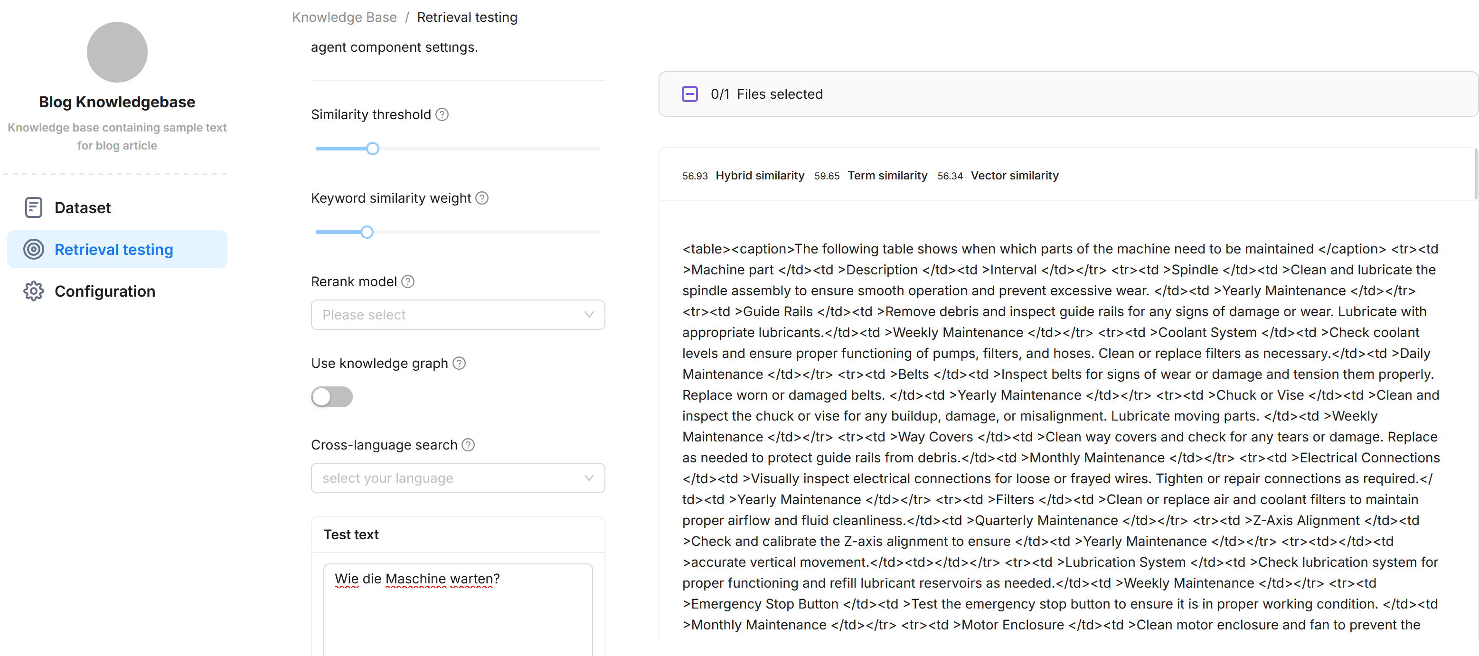Click the Blog Knowledgebase title
This screenshot has height=656, width=1479.
point(117,102)
